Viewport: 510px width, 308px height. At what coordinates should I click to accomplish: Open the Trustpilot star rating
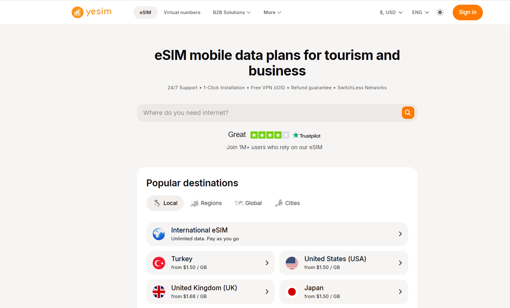(x=270, y=135)
